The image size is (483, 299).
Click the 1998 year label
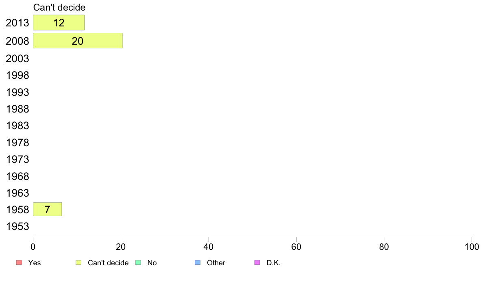pos(17,75)
